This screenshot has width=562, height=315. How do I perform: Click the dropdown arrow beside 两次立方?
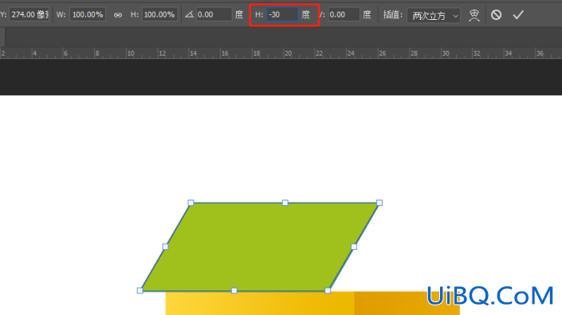(x=455, y=16)
